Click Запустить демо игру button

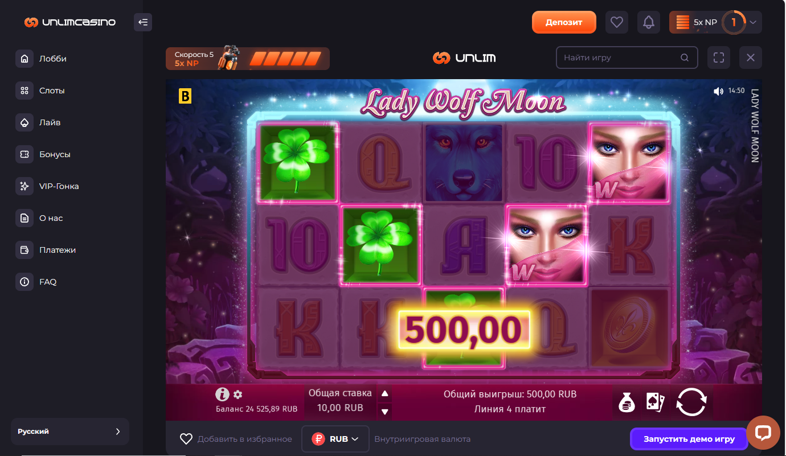click(689, 439)
